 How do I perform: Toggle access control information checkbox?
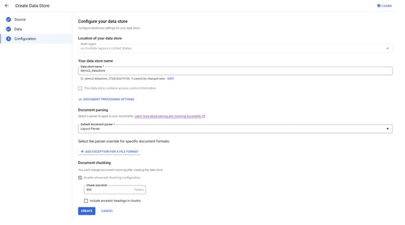point(80,88)
